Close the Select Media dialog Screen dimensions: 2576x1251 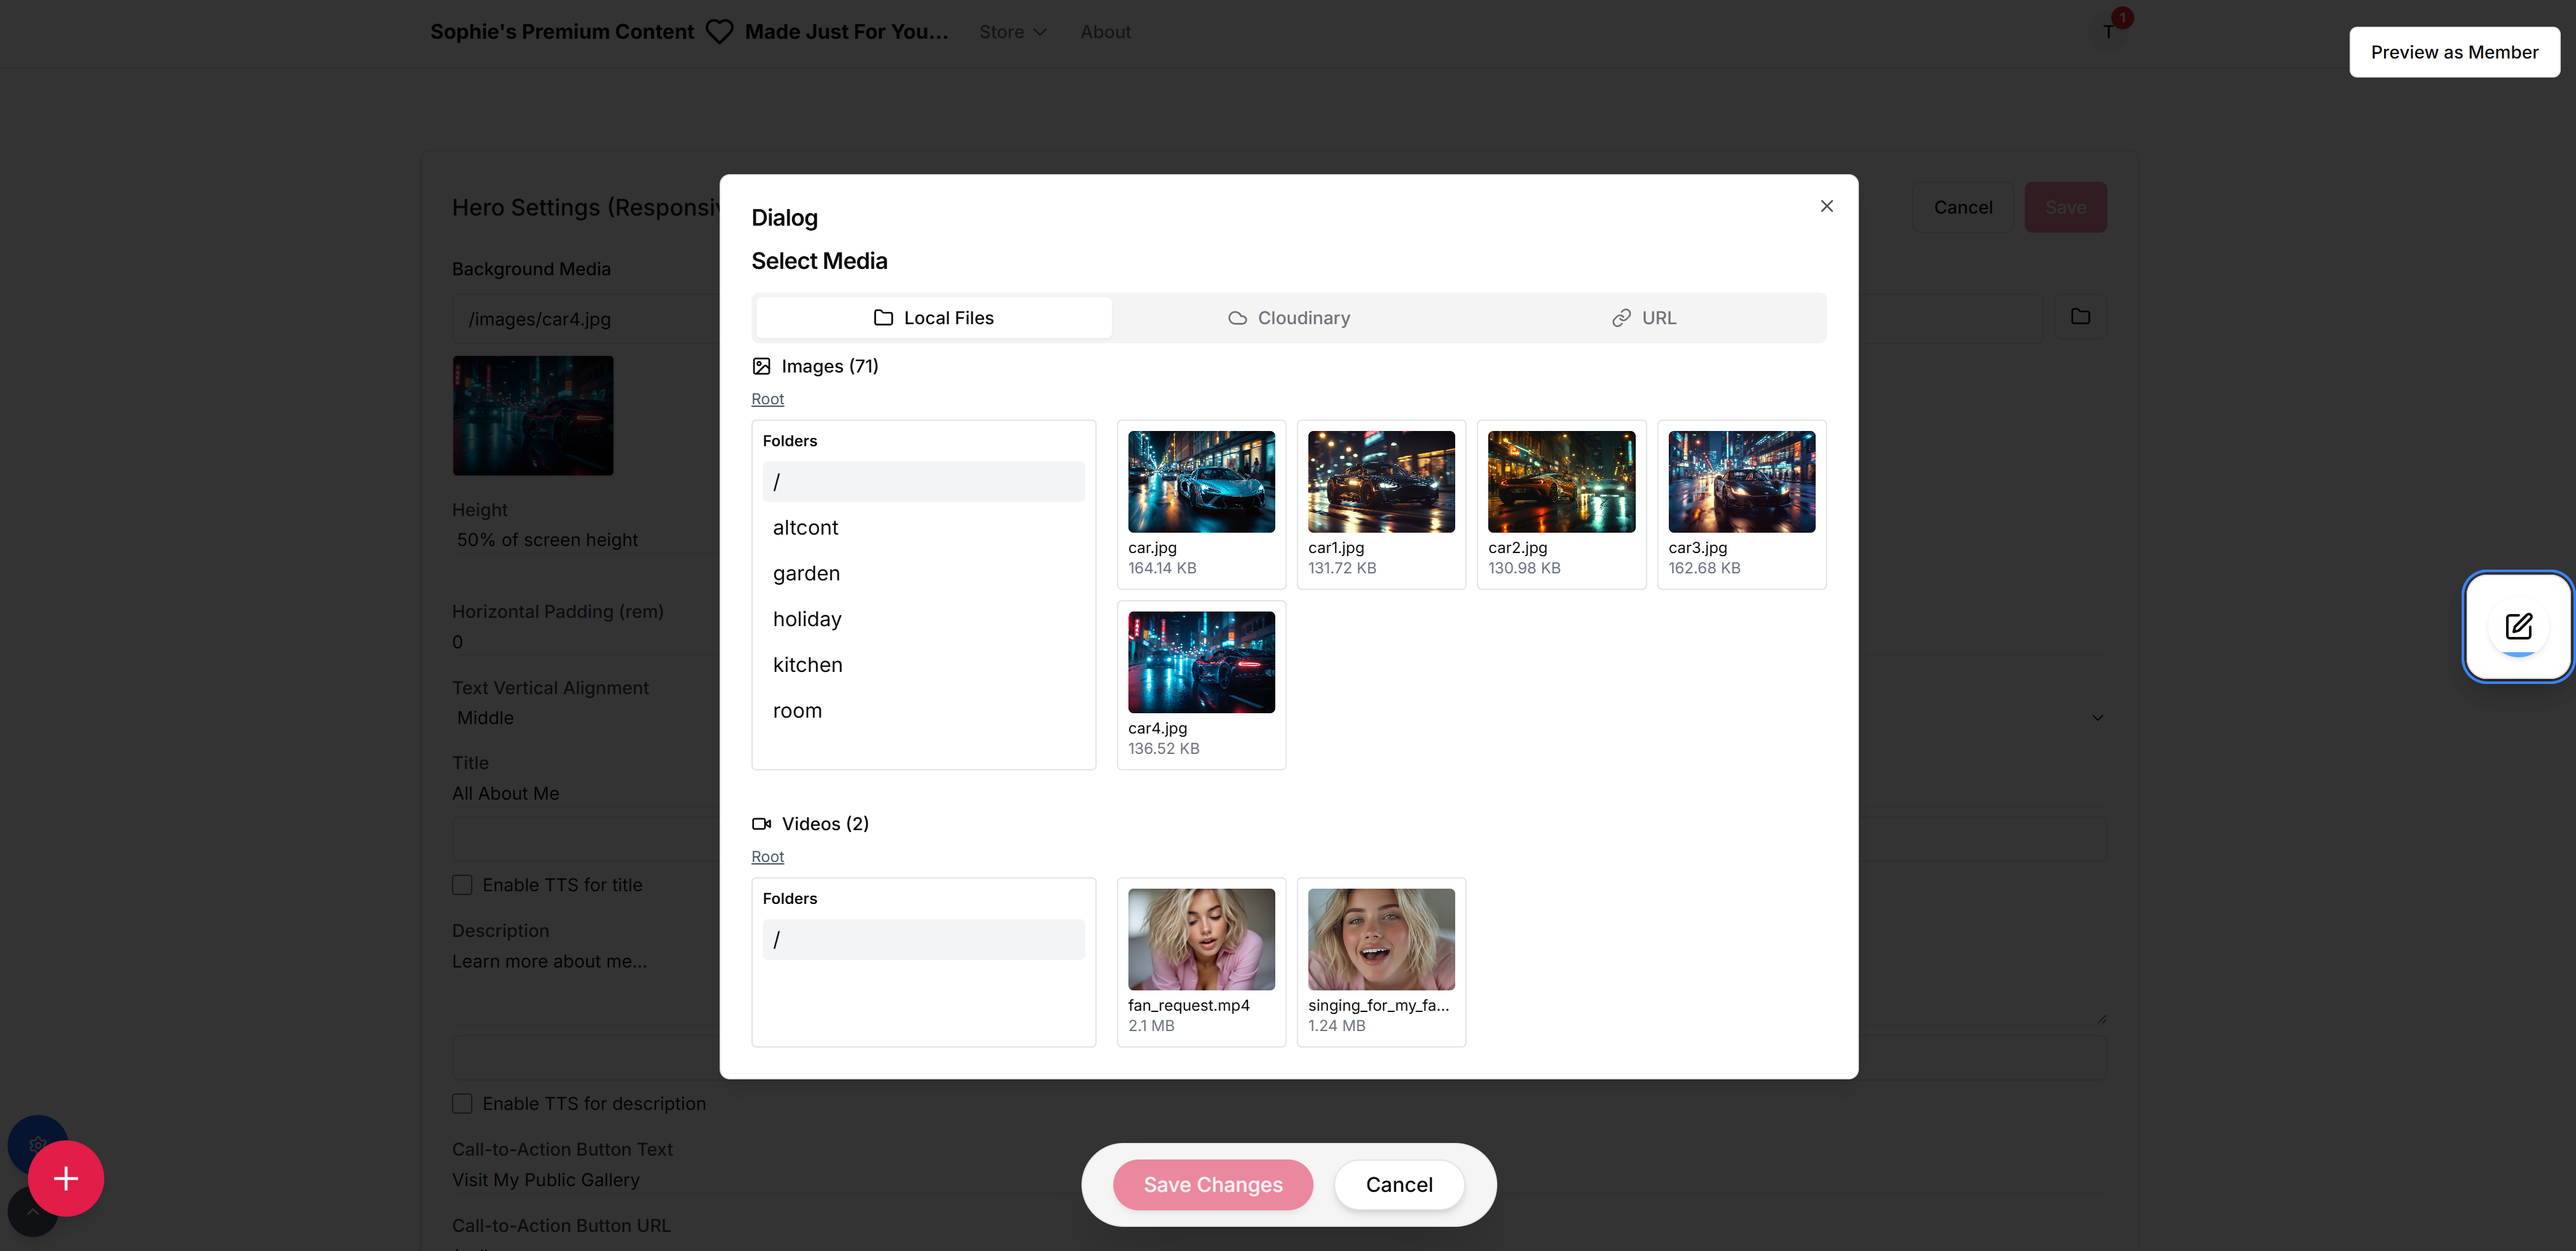(1826, 206)
